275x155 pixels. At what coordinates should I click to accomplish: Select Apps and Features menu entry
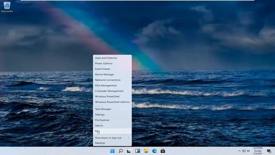coord(112,58)
